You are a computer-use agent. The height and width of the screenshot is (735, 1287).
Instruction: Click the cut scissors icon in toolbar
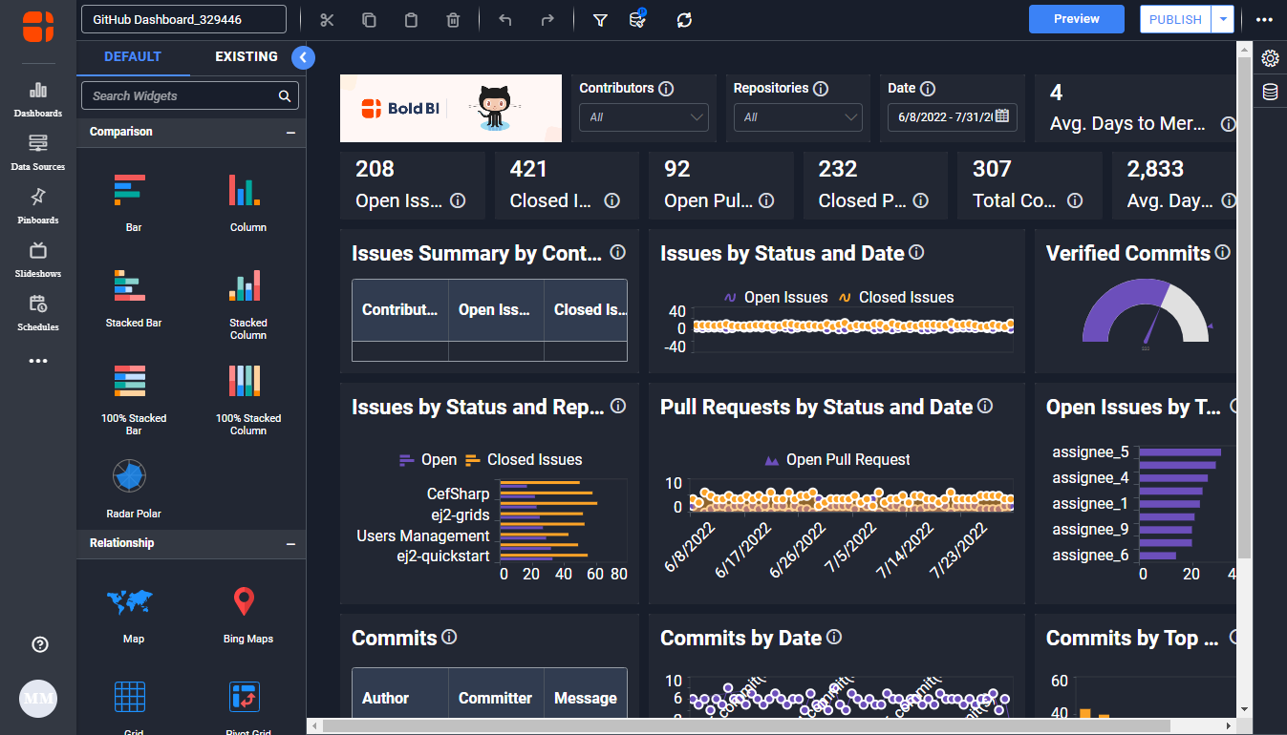(x=327, y=20)
